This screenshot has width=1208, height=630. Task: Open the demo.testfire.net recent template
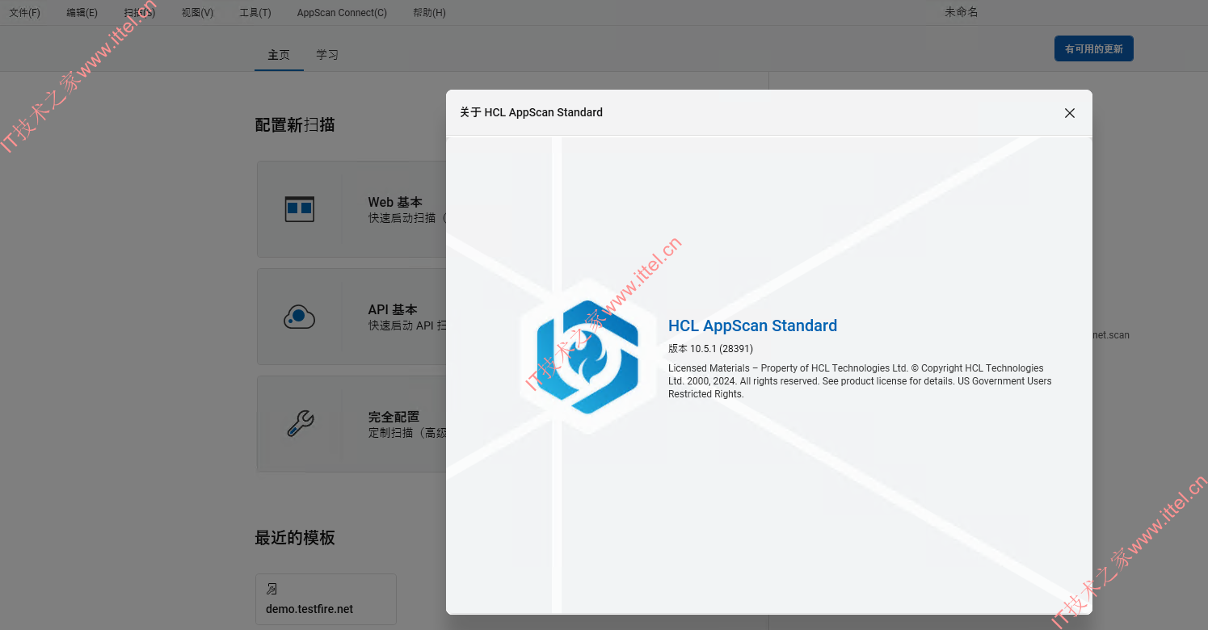[x=326, y=599]
